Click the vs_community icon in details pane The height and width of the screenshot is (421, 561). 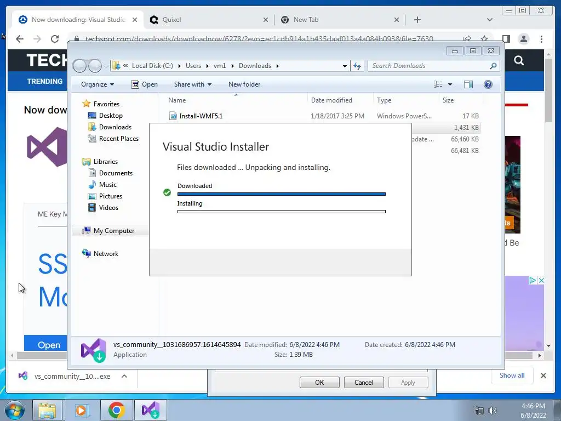[93, 350]
